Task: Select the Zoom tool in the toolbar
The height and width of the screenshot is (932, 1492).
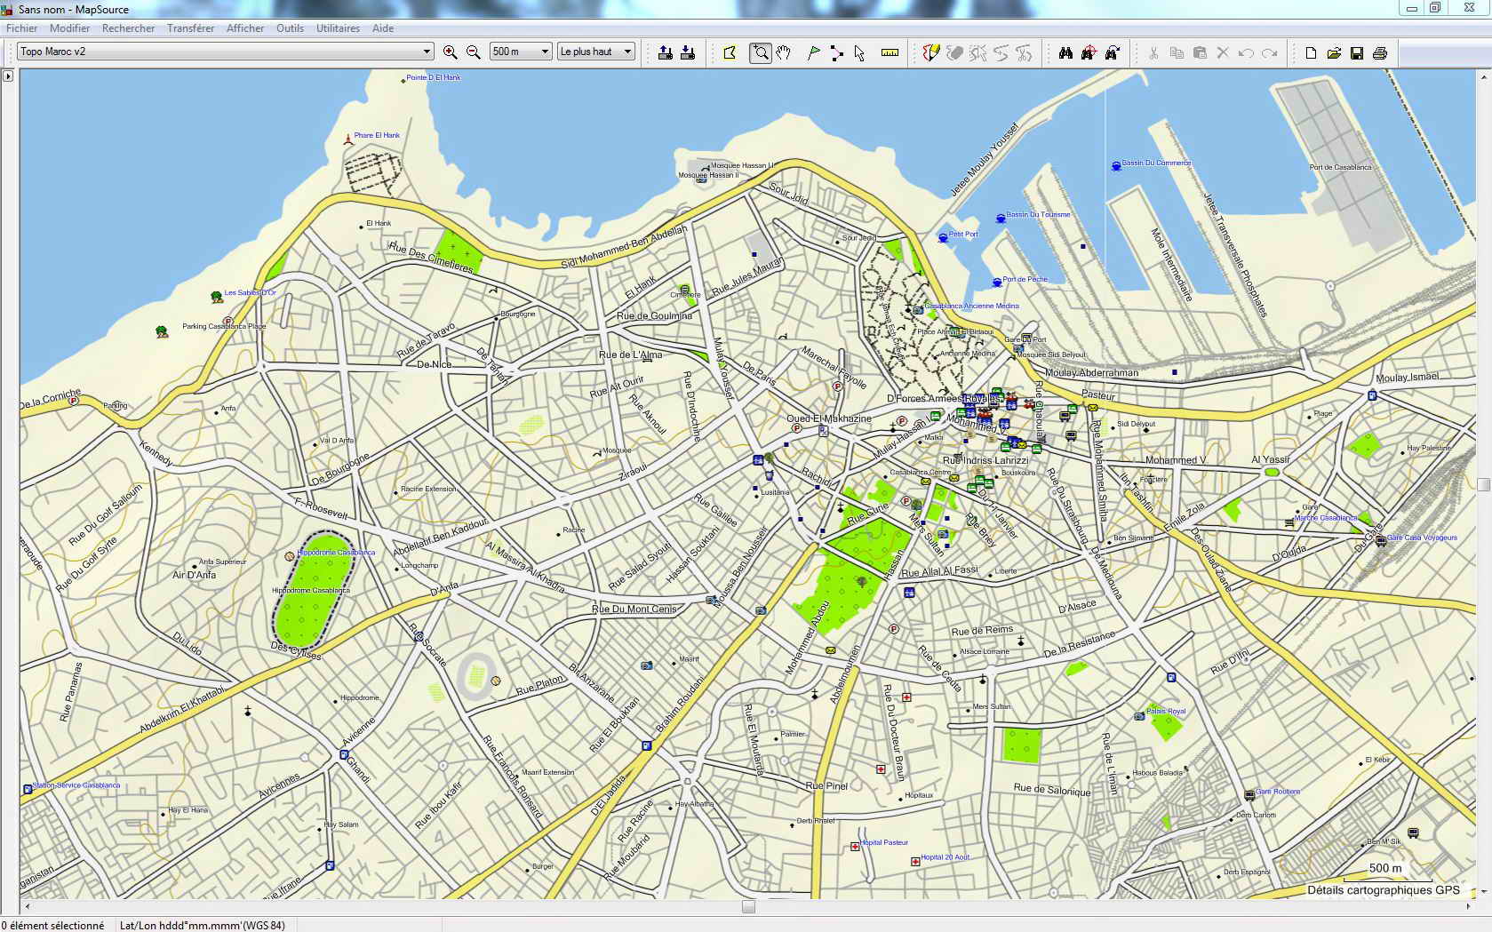Action: [761, 52]
